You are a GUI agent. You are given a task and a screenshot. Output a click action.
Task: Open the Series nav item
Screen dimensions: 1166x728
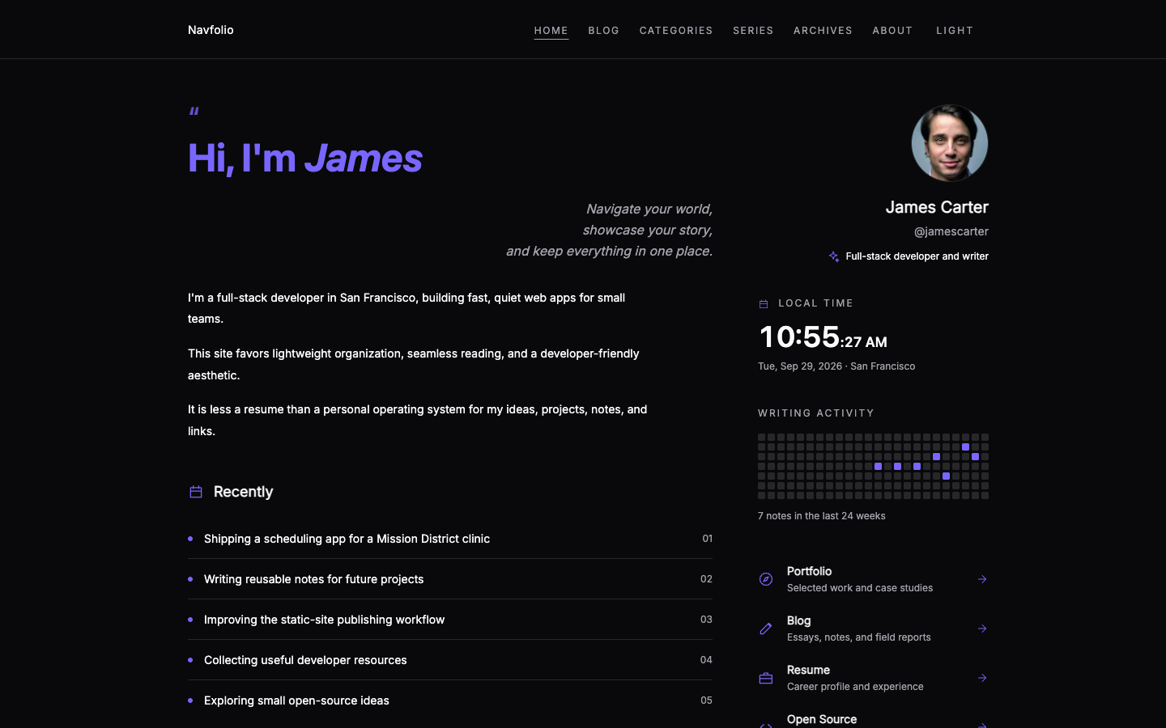753,31
